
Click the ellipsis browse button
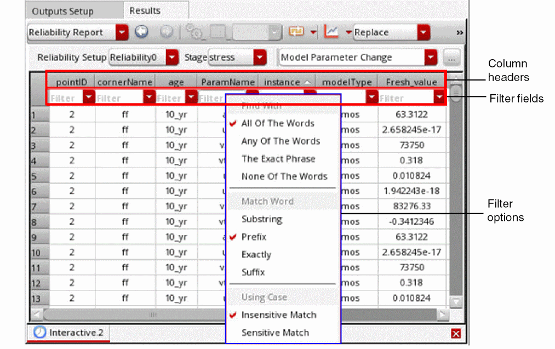(x=452, y=58)
